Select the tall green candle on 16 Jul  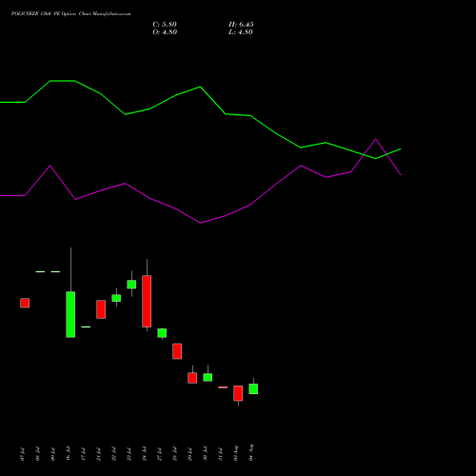pyautogui.click(x=70, y=314)
